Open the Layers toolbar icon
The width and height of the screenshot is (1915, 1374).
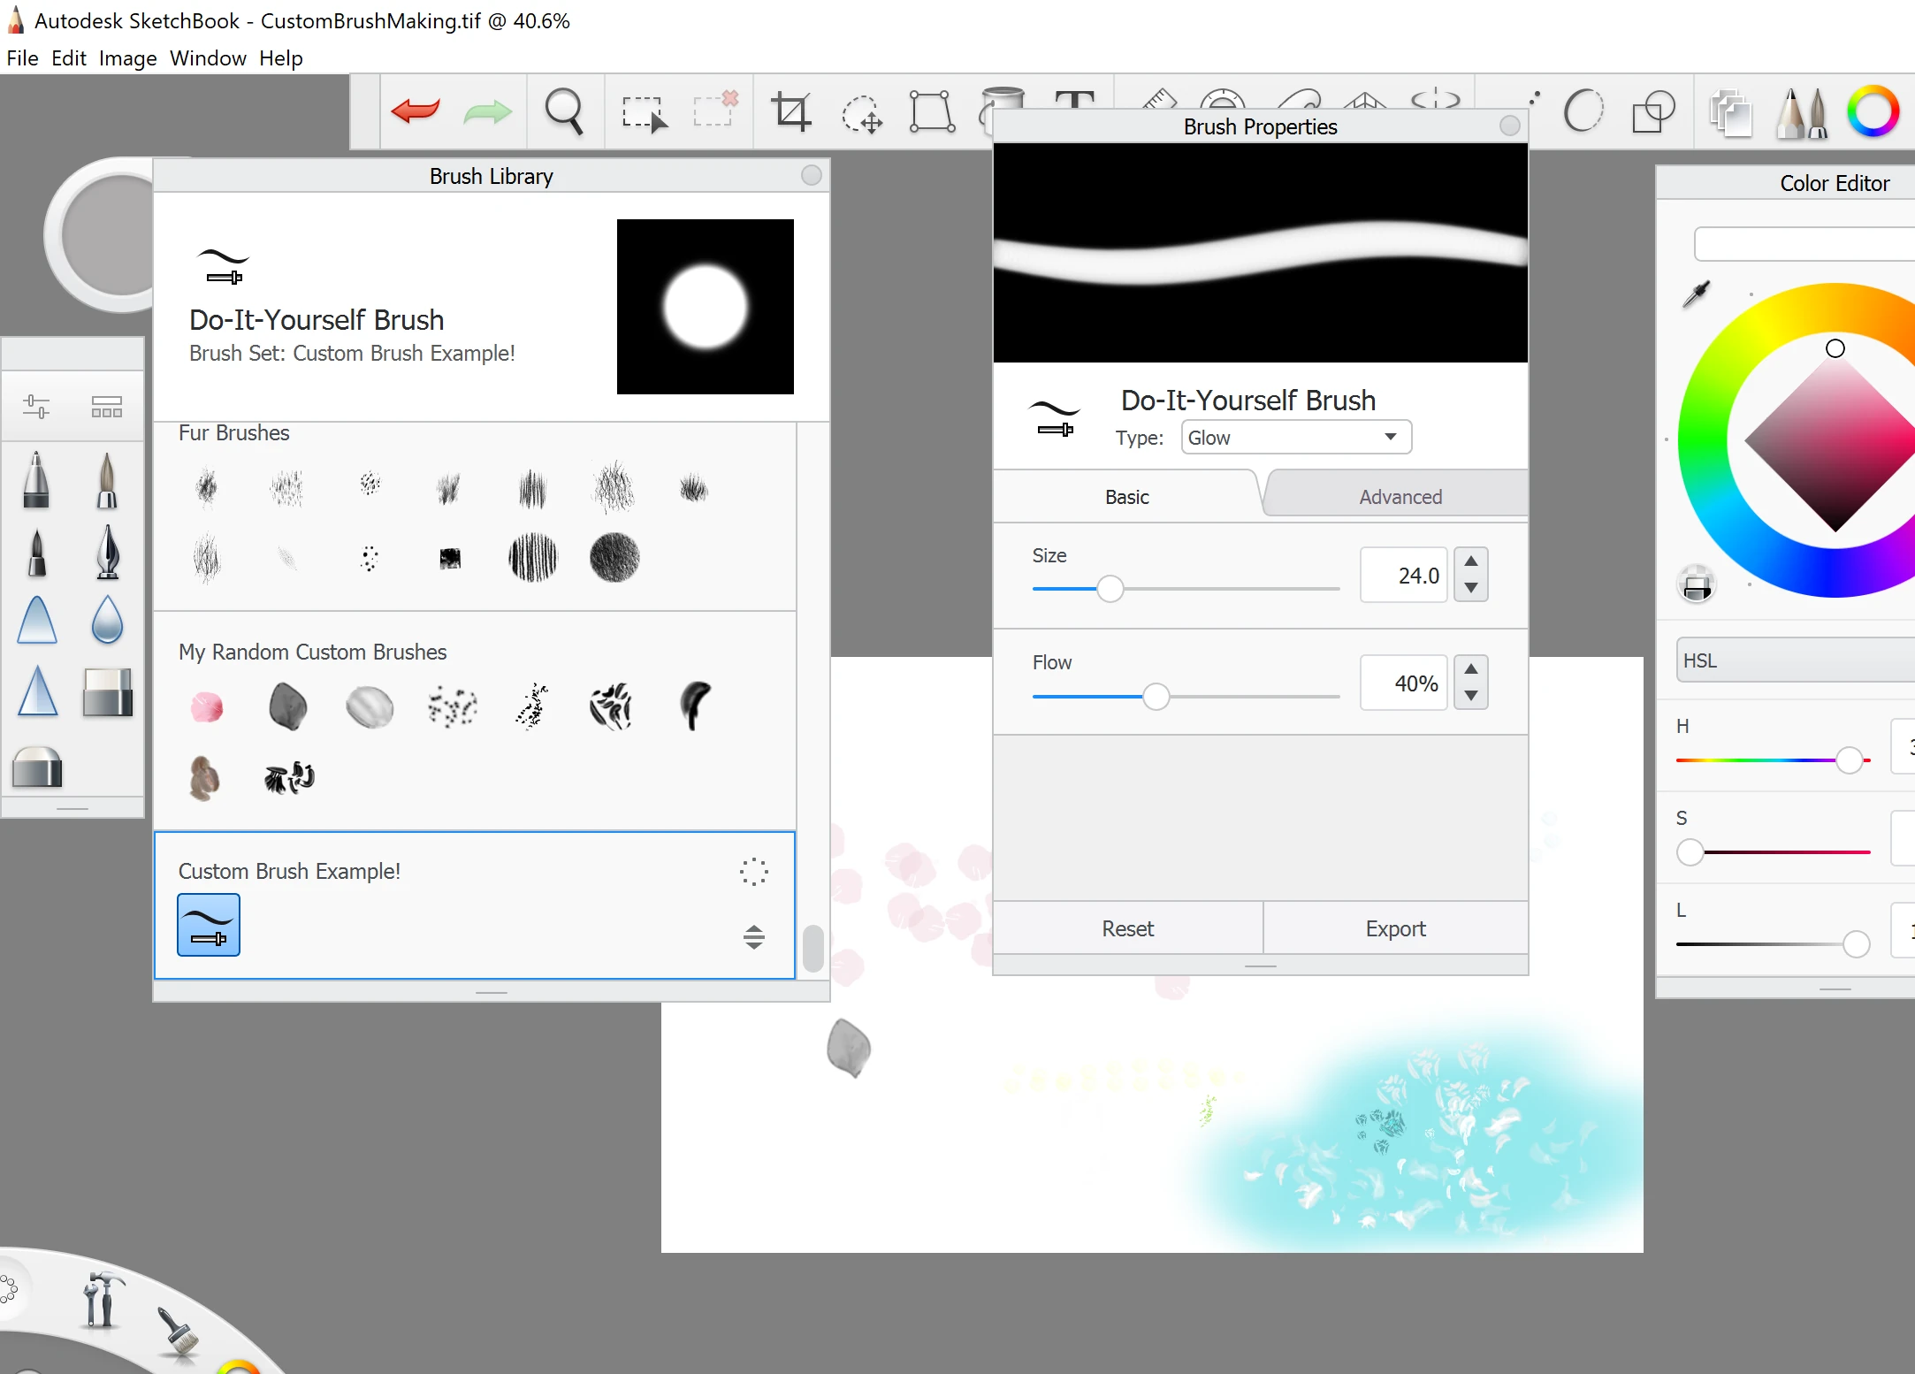(x=1730, y=114)
